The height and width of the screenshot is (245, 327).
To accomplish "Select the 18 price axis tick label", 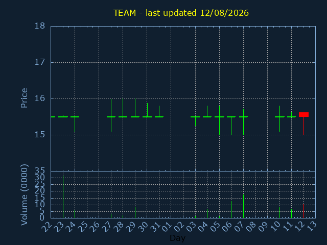I will coord(40,26).
